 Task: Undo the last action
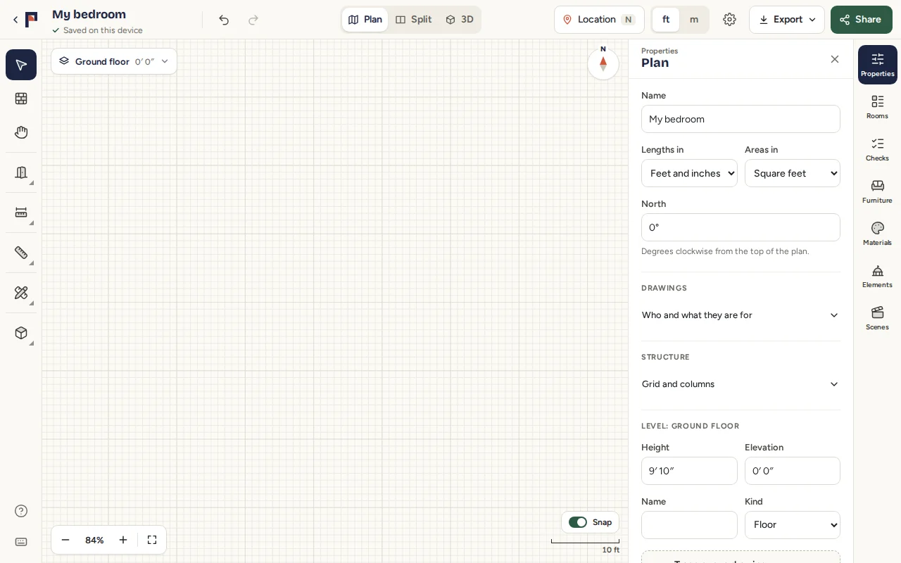pos(224,20)
